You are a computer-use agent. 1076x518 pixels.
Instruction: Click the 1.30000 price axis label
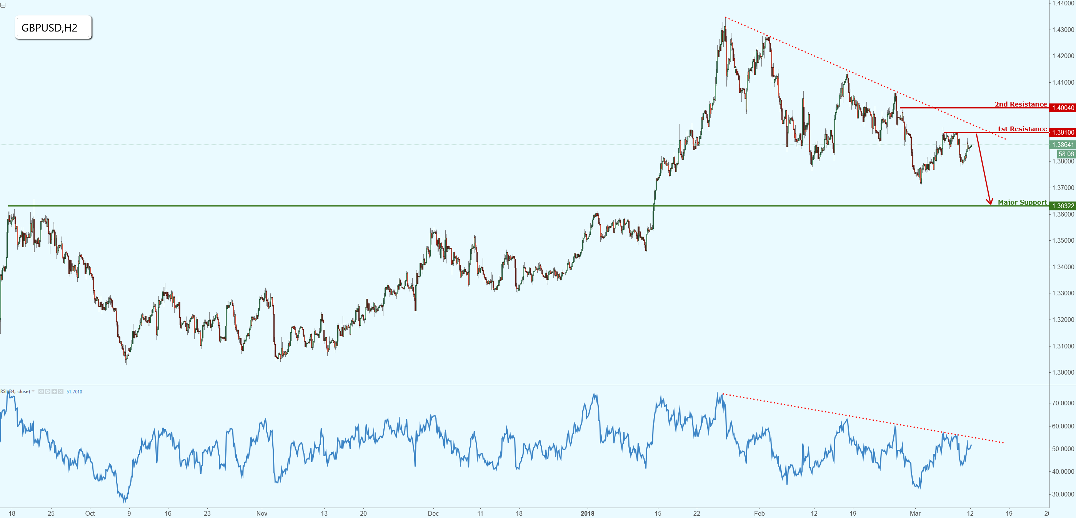[1063, 372]
